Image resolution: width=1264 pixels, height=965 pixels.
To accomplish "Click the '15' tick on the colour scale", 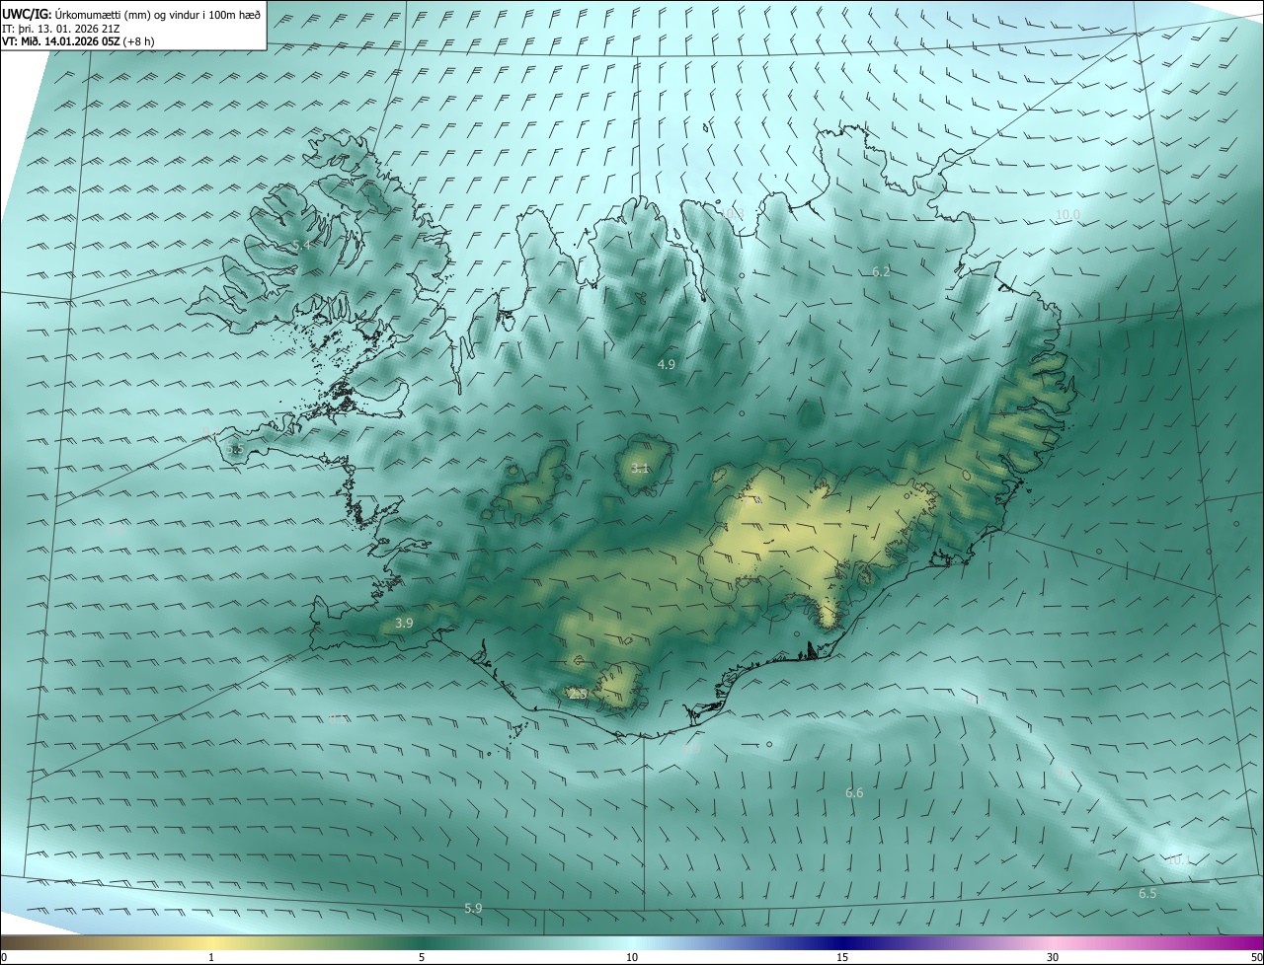I will [842, 957].
